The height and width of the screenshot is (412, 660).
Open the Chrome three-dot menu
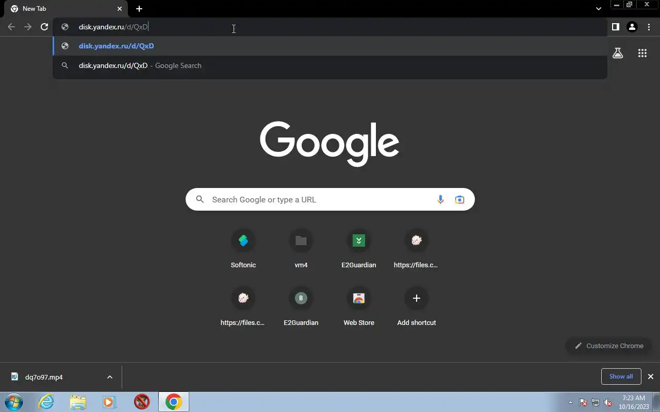pyautogui.click(x=649, y=27)
